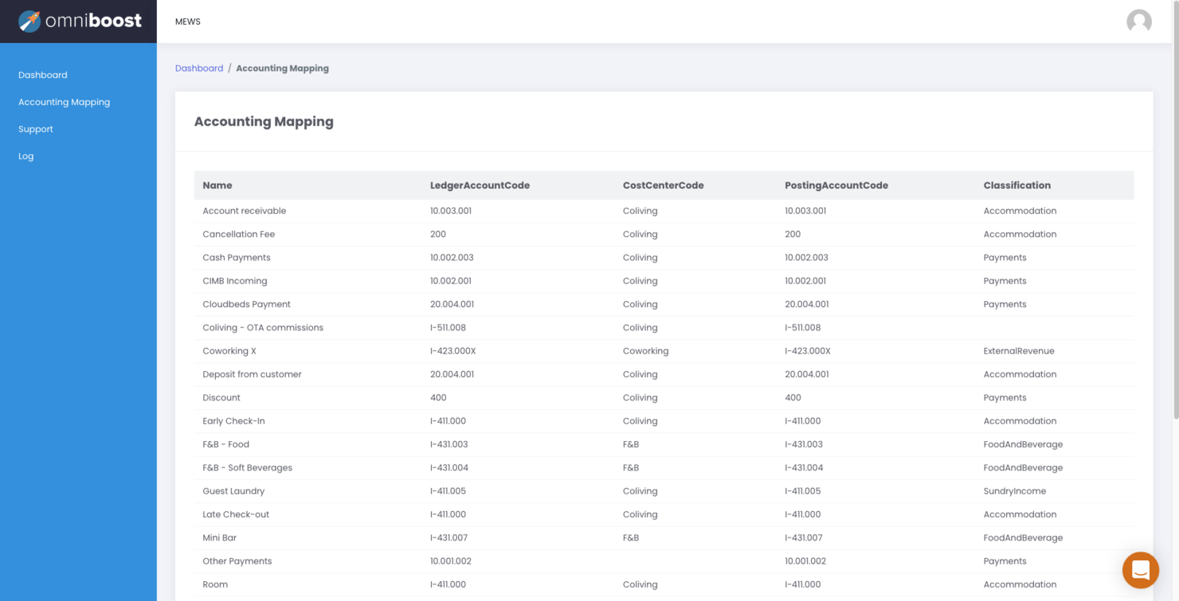The width and height of the screenshot is (1179, 601).
Task: Open the user profile avatar menu
Action: (1138, 21)
